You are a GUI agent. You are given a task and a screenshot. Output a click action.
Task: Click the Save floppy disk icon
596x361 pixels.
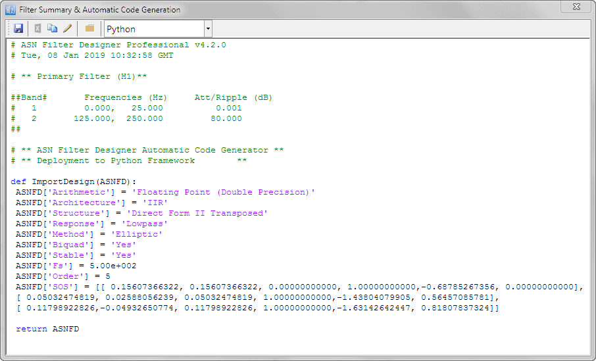[x=18, y=28]
